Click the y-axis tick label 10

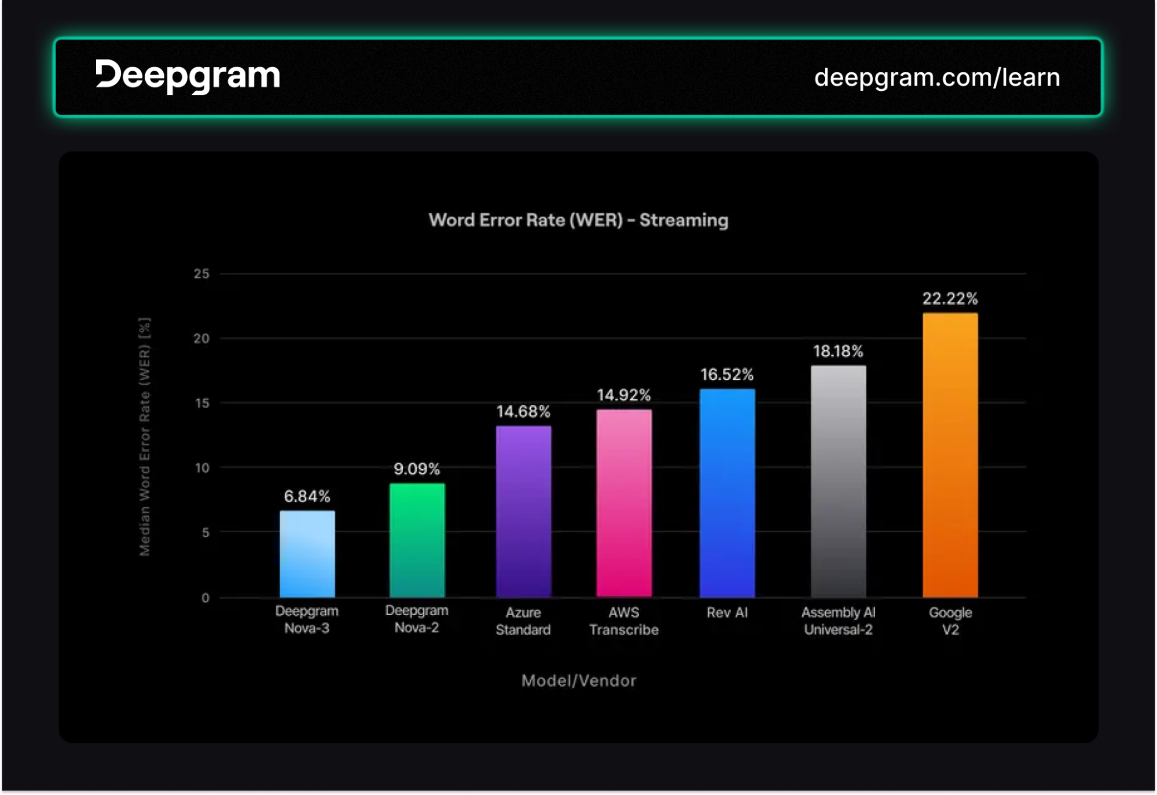pos(202,468)
